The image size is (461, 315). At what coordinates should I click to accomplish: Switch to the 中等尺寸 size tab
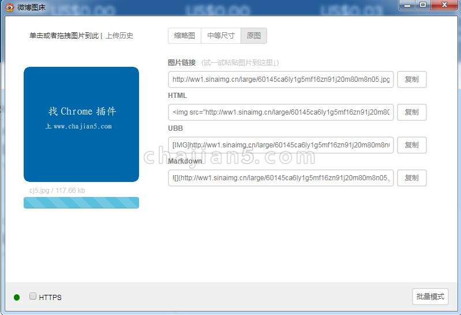coord(221,36)
